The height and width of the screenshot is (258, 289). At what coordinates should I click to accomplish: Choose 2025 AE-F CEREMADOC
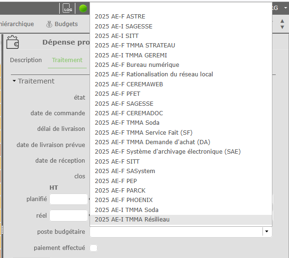pos(181,113)
